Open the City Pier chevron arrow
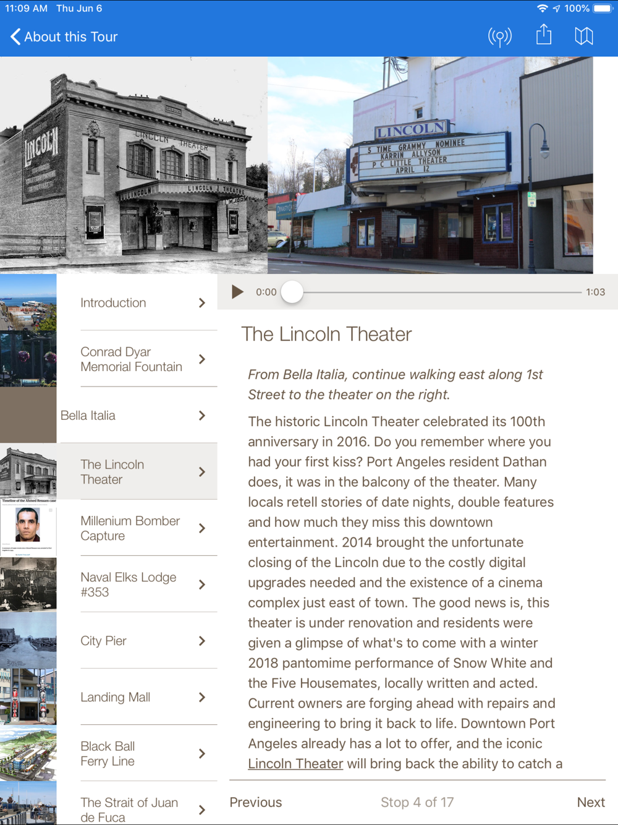 202,641
